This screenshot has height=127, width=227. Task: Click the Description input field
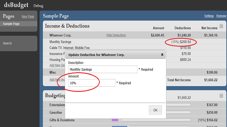coord(103,69)
